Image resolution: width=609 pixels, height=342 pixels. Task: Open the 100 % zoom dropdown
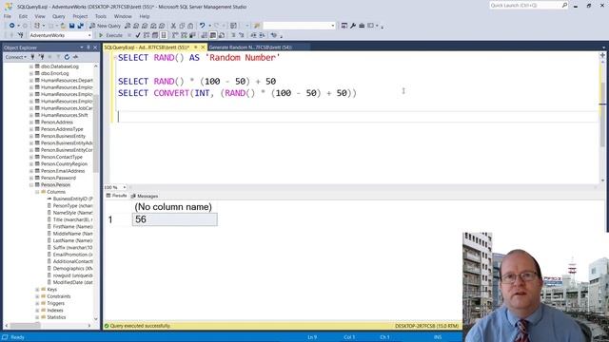click(x=125, y=187)
